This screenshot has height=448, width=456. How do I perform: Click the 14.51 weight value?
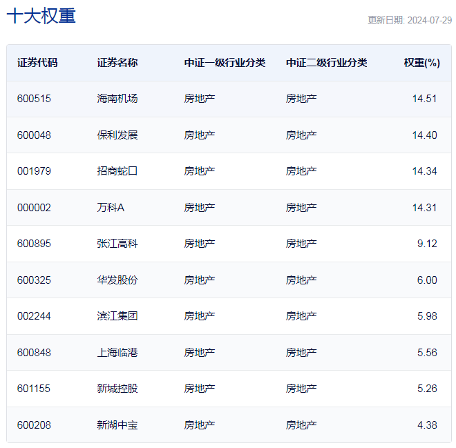point(424,99)
